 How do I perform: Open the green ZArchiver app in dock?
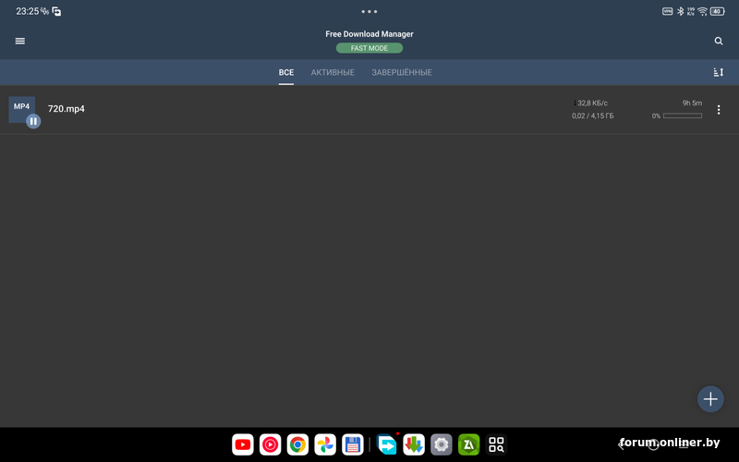[x=468, y=444]
